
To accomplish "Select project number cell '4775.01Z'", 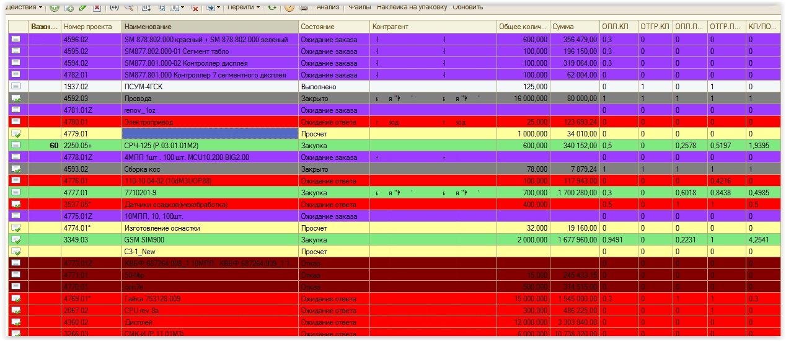I will pos(91,216).
